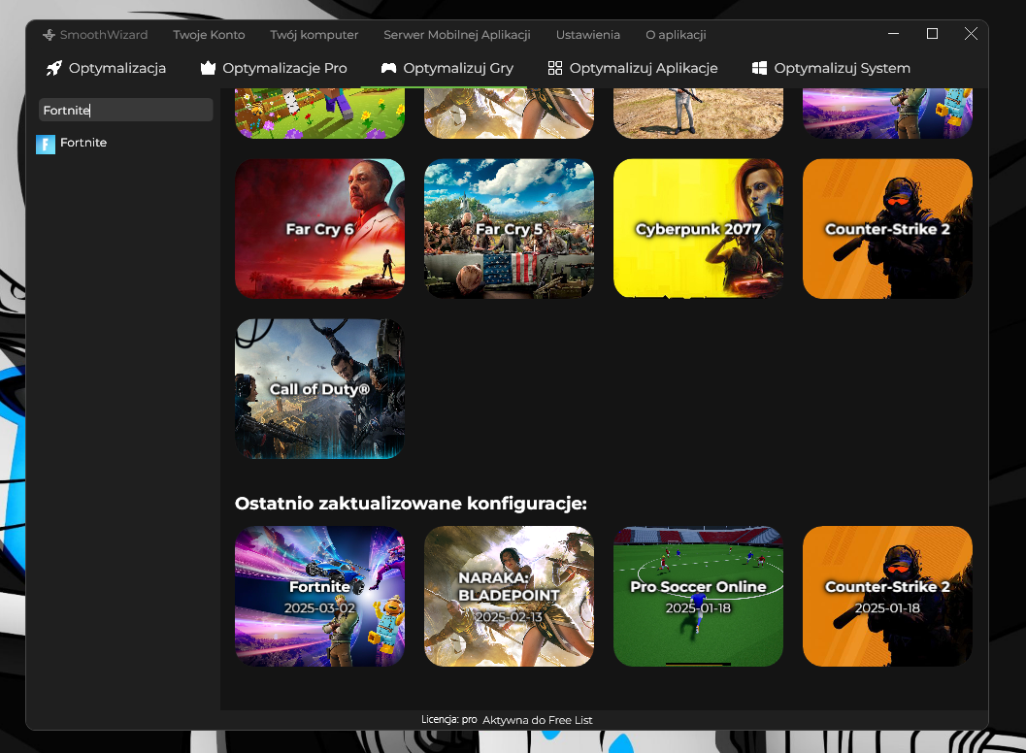This screenshot has width=1026, height=753.
Task: Open the Call of Duty game card
Action: (x=319, y=388)
